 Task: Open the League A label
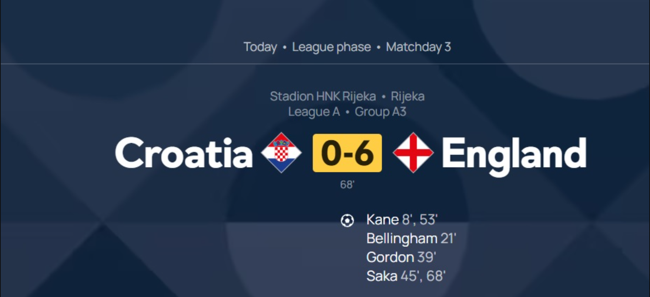pyautogui.click(x=314, y=112)
